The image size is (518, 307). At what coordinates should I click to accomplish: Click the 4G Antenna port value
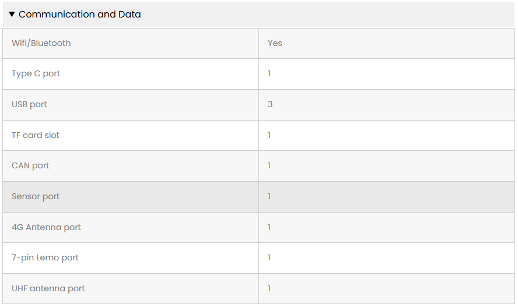[x=269, y=228]
